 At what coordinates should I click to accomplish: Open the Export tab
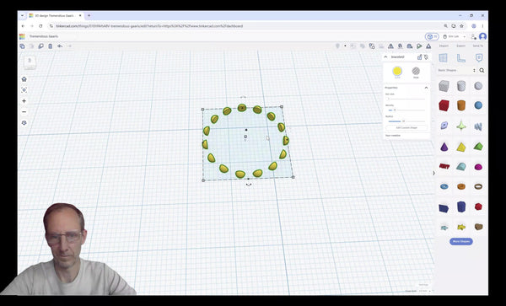click(x=460, y=46)
